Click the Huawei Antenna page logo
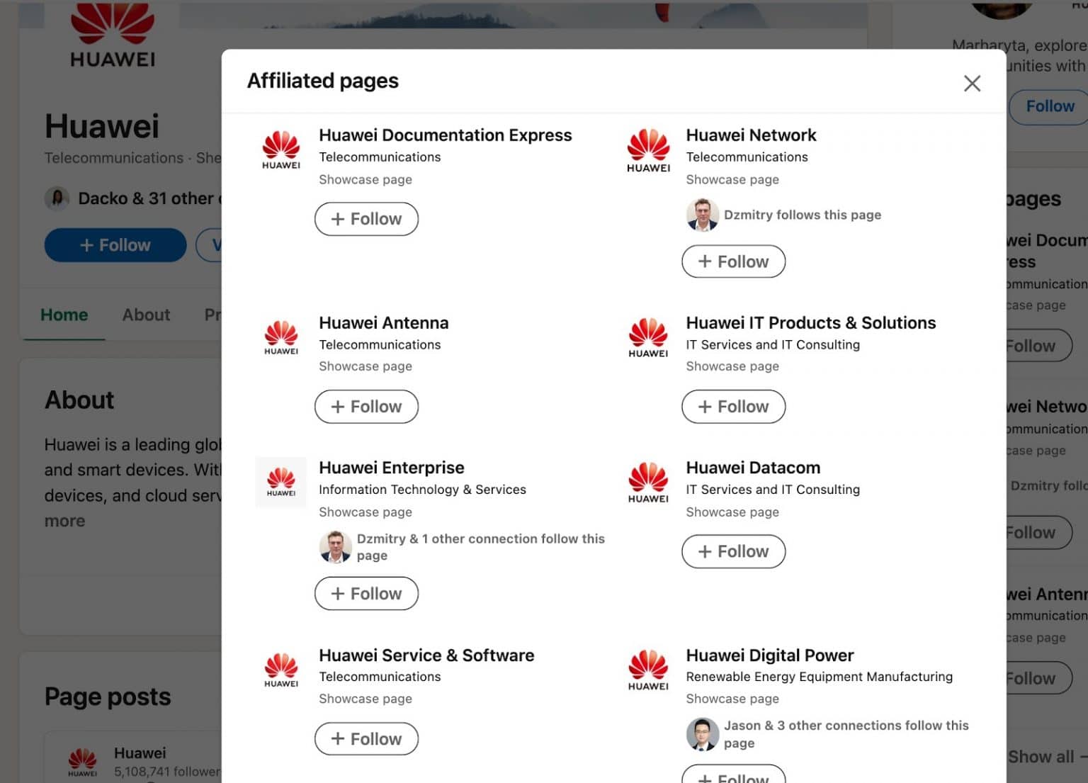The height and width of the screenshot is (783, 1088). click(x=280, y=337)
